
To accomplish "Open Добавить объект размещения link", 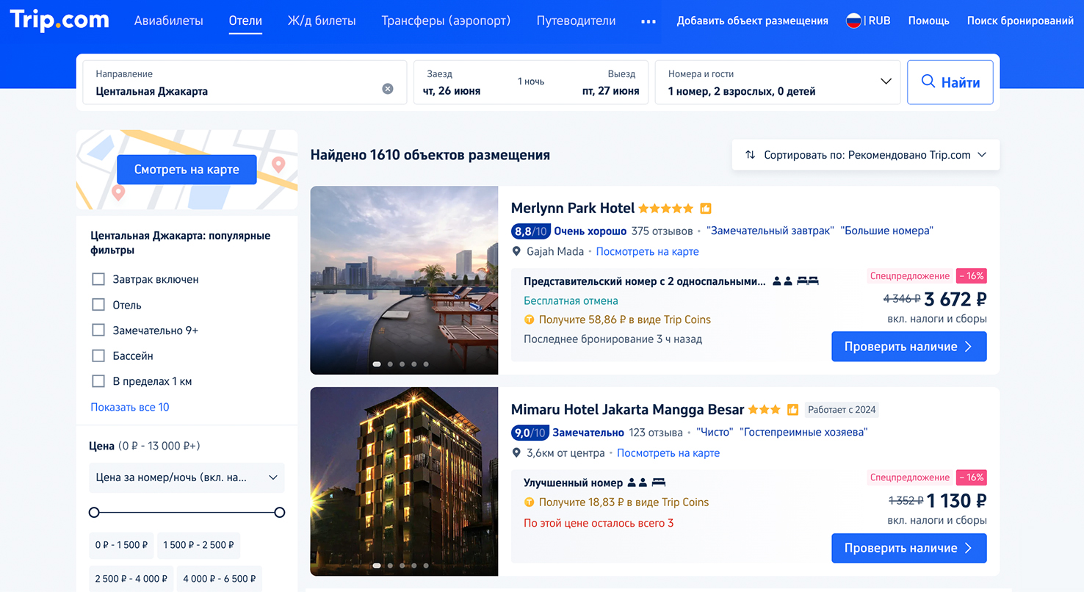I will [753, 21].
